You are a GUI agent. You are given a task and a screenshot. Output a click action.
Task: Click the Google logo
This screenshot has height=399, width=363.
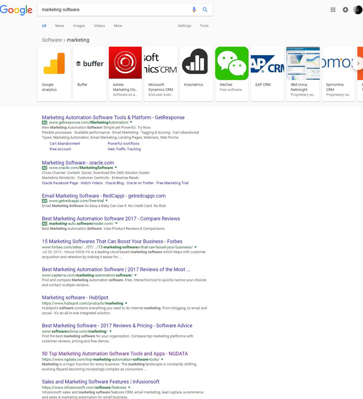16,10
